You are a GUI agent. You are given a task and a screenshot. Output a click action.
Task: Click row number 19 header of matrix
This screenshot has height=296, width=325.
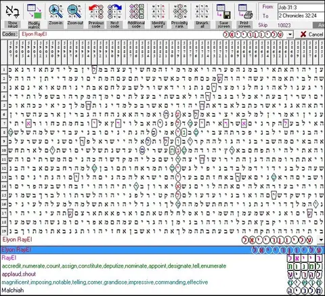point(4,231)
